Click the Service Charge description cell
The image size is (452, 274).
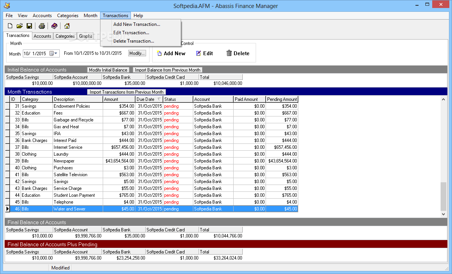(78, 188)
